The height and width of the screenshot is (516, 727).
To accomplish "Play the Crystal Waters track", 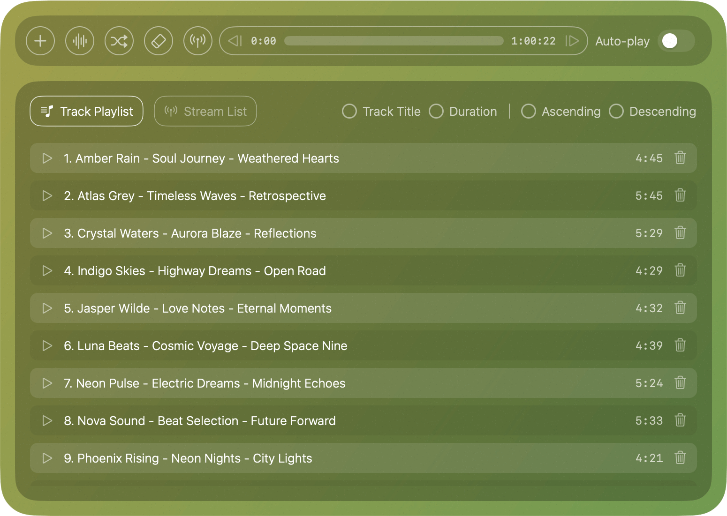I will [x=47, y=233].
